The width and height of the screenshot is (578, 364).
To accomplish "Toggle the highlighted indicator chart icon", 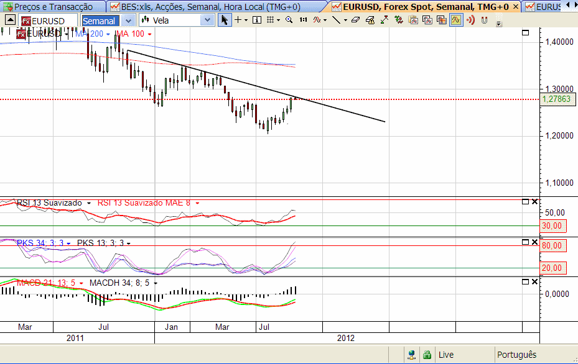I will click(456, 20).
